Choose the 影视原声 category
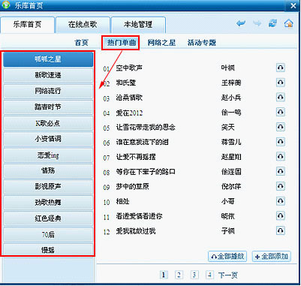 (x=48, y=187)
